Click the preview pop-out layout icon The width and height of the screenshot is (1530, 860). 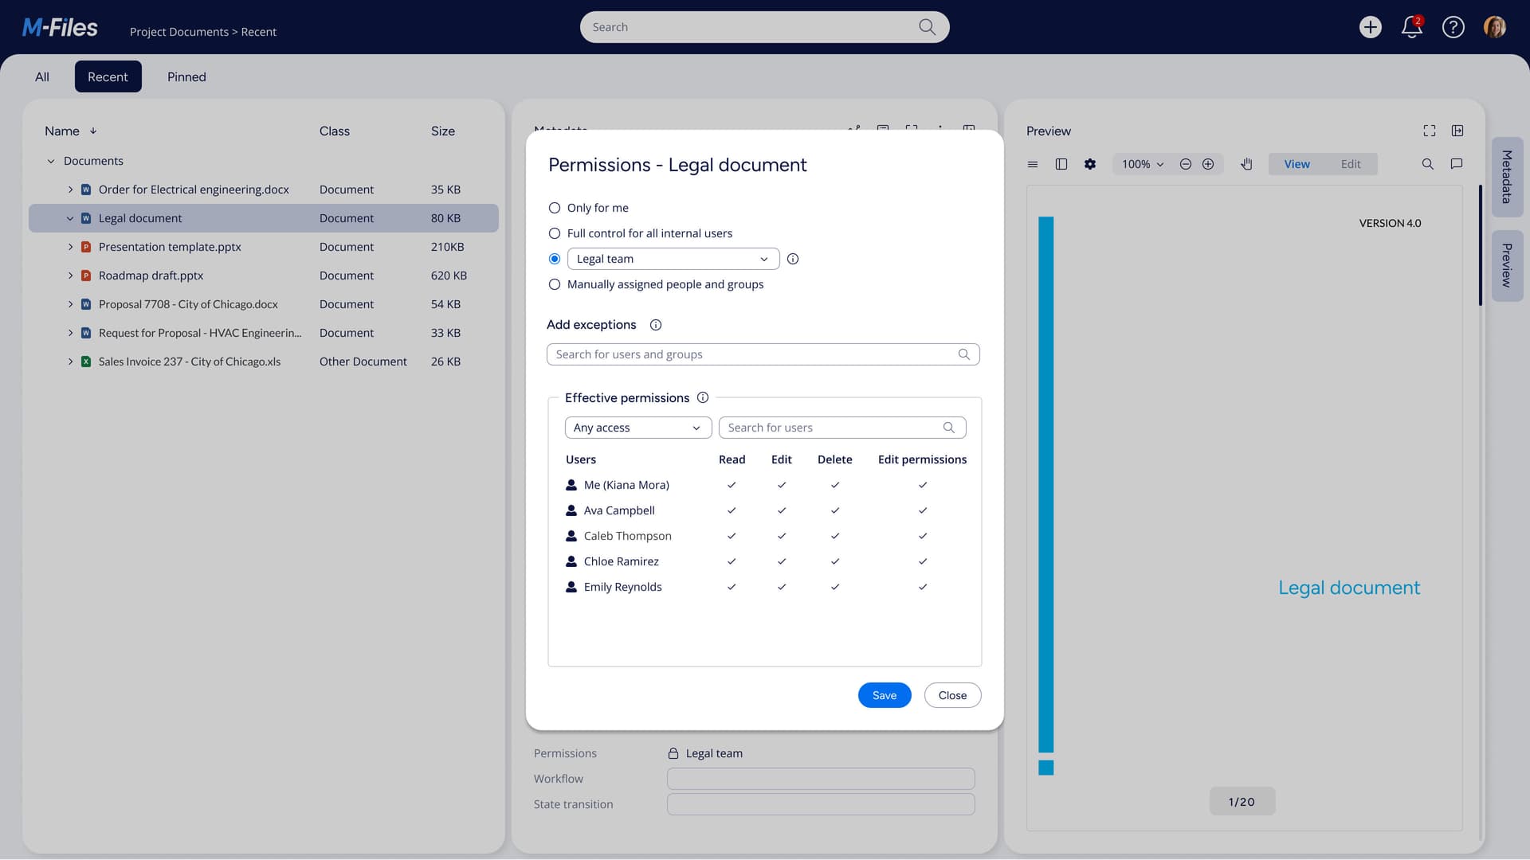point(1457,131)
